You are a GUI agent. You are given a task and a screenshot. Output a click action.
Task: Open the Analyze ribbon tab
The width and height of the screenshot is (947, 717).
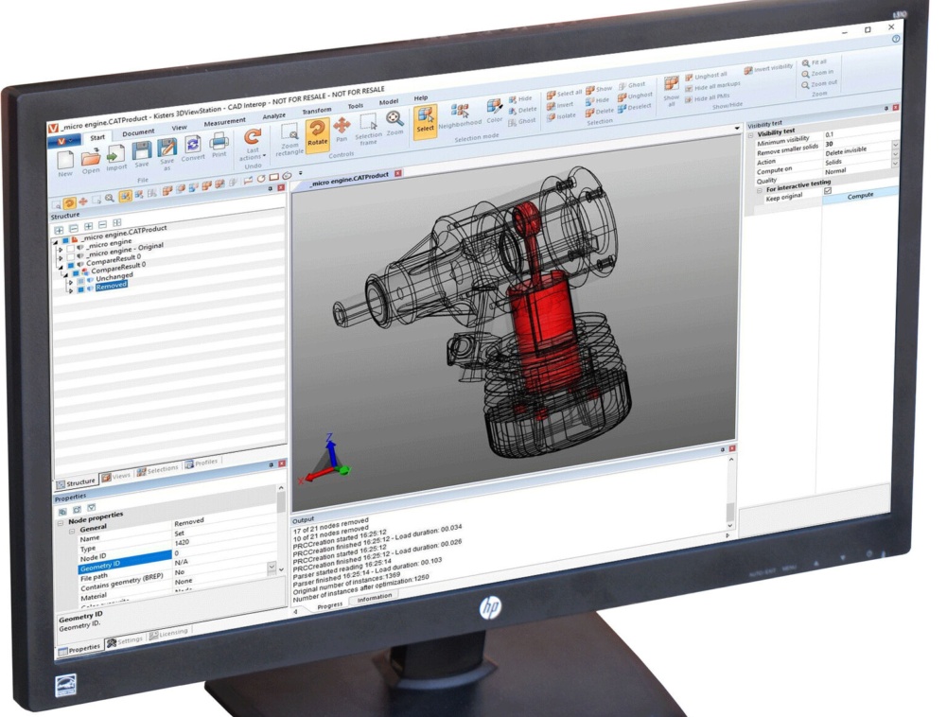point(273,116)
